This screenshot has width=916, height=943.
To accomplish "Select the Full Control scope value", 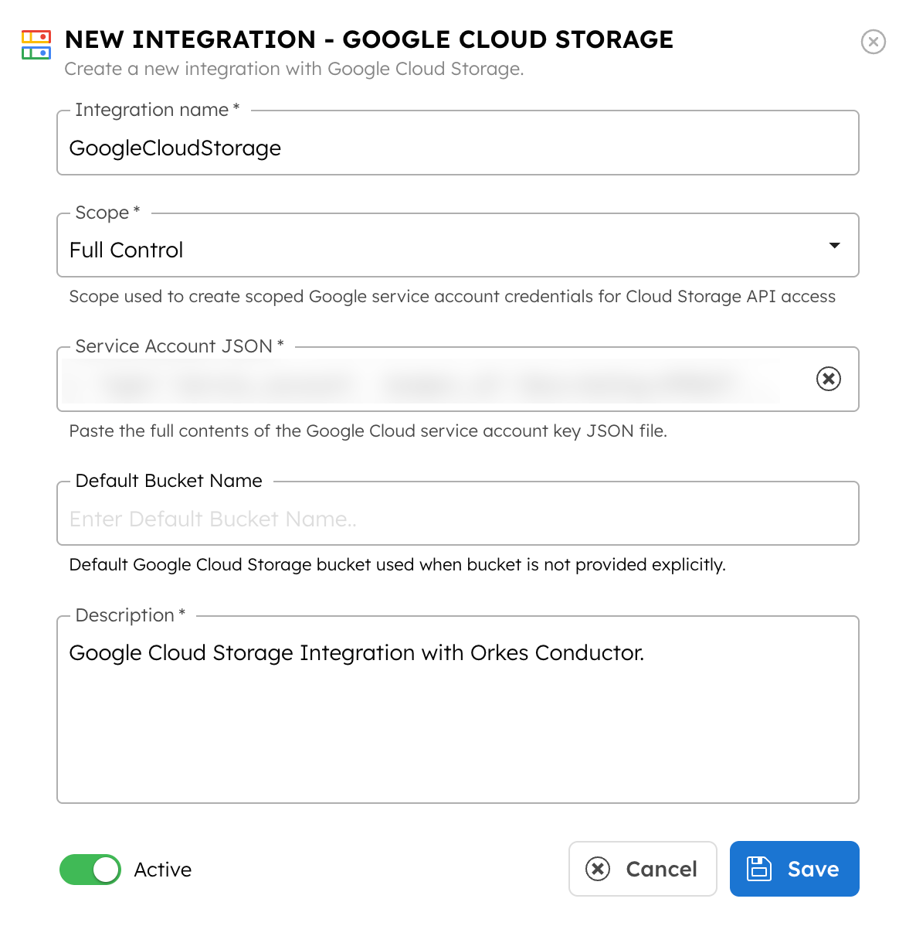I will coord(127,250).
